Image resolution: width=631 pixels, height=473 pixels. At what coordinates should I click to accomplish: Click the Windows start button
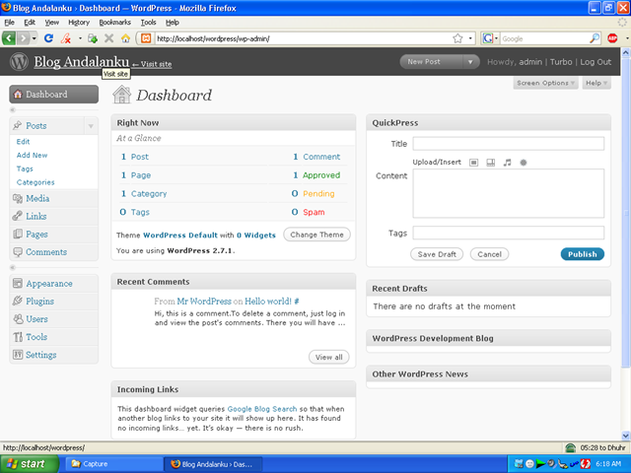coord(30,464)
